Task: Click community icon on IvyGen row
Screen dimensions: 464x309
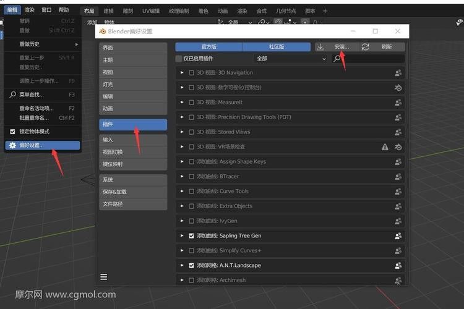Action: 398,221
